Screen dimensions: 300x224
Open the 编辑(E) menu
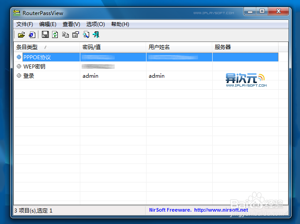(48, 24)
